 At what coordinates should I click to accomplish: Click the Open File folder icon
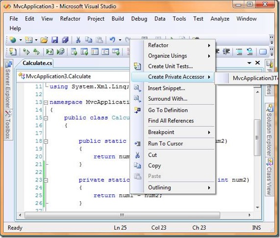click(x=44, y=40)
